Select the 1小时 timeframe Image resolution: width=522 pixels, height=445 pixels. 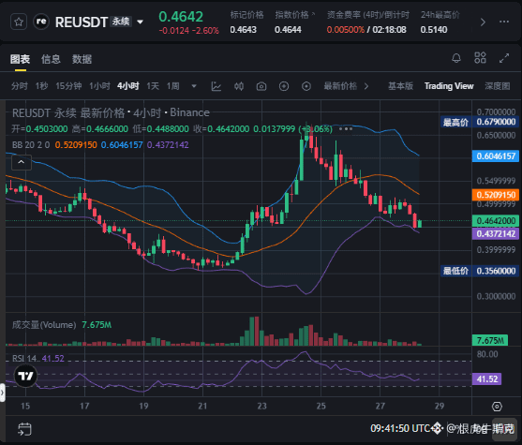click(x=99, y=86)
